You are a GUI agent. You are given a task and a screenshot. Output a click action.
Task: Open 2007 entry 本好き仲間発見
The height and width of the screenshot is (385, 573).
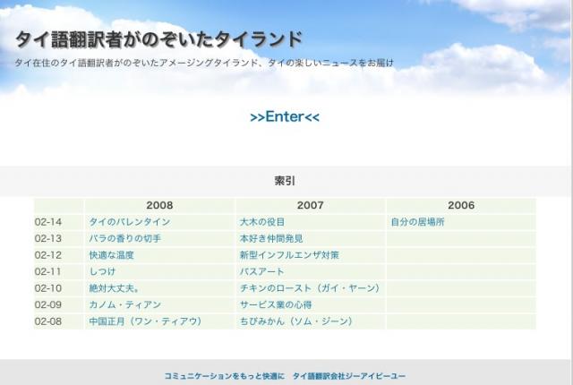tap(271, 238)
